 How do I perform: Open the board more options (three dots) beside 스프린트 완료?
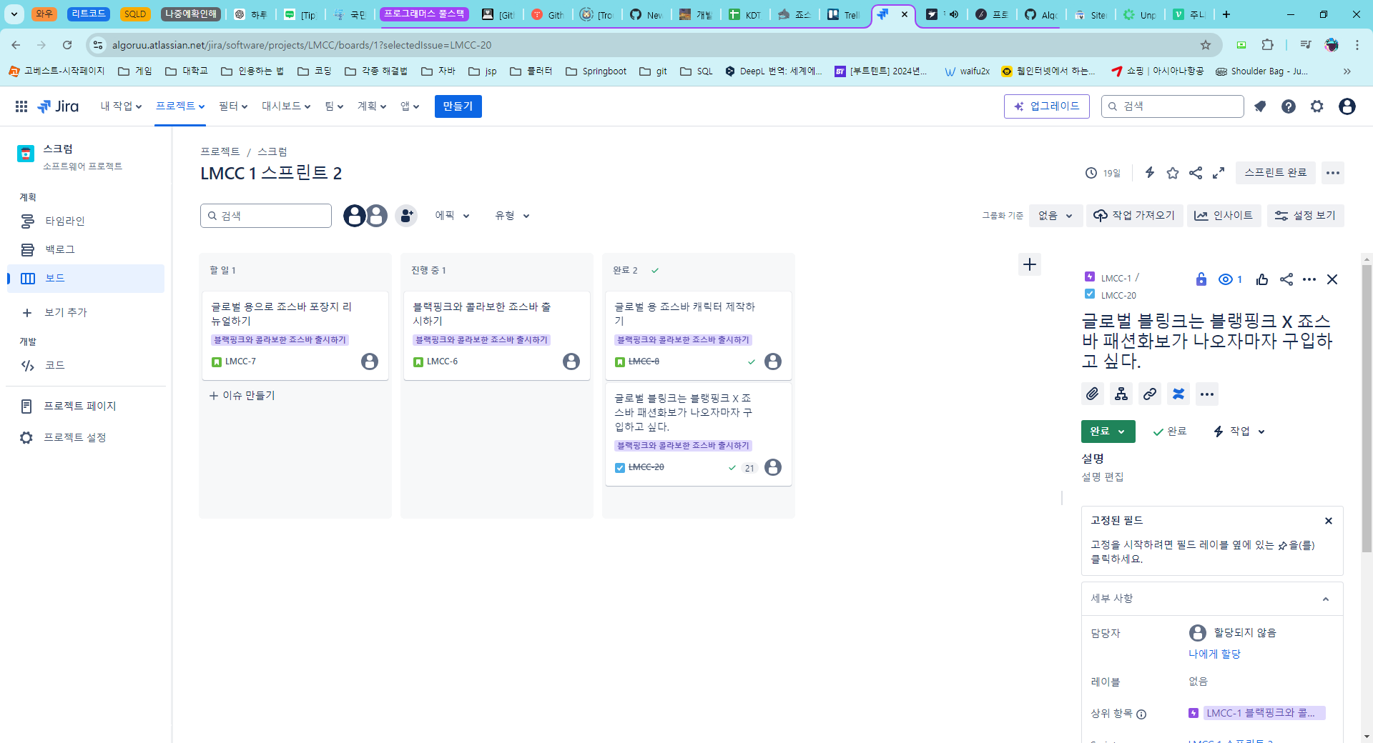pyautogui.click(x=1332, y=173)
